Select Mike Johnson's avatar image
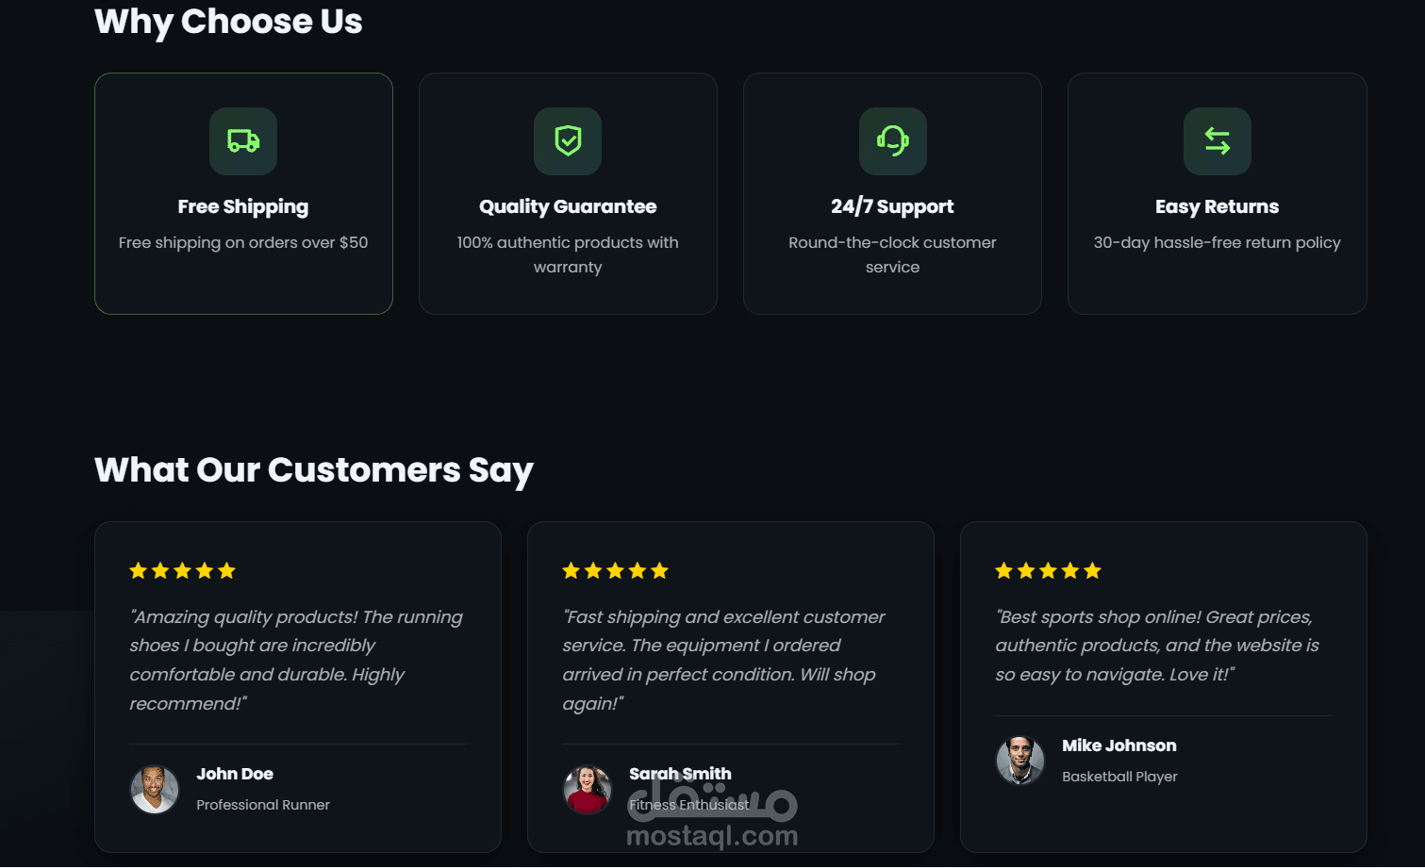1425x868 pixels. [1019, 761]
